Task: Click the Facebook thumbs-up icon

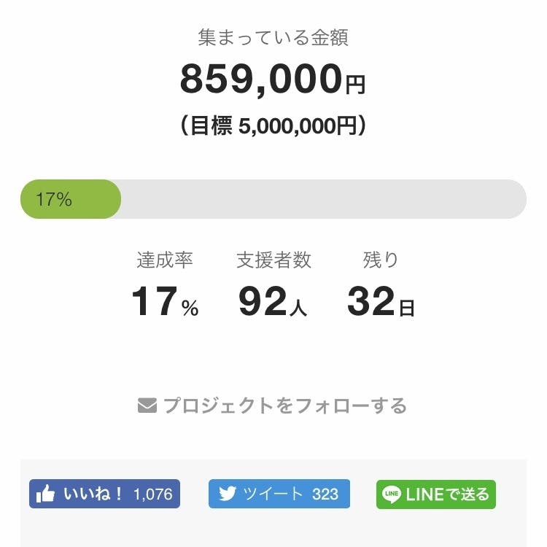Action: (x=45, y=494)
